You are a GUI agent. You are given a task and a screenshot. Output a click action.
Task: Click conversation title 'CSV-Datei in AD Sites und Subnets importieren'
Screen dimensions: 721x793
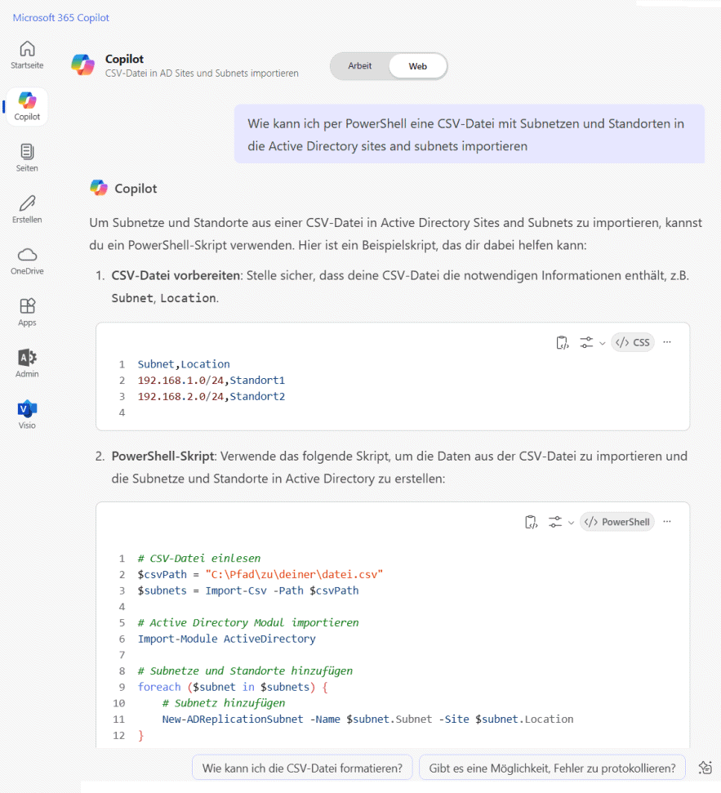pyautogui.click(x=202, y=74)
